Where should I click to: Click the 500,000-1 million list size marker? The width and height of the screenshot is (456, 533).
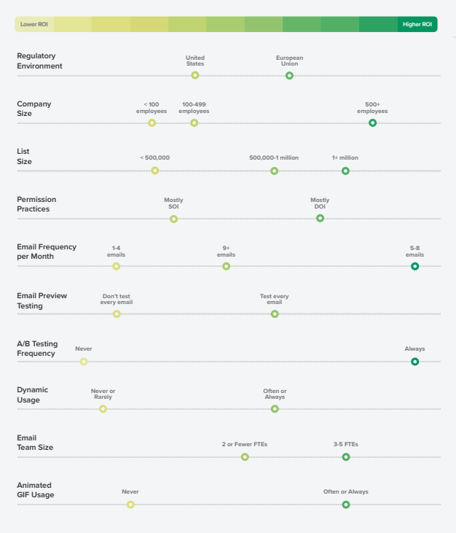[274, 171]
